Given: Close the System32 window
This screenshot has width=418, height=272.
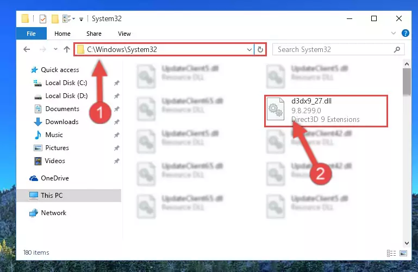Looking at the screenshot, I should tap(399, 18).
